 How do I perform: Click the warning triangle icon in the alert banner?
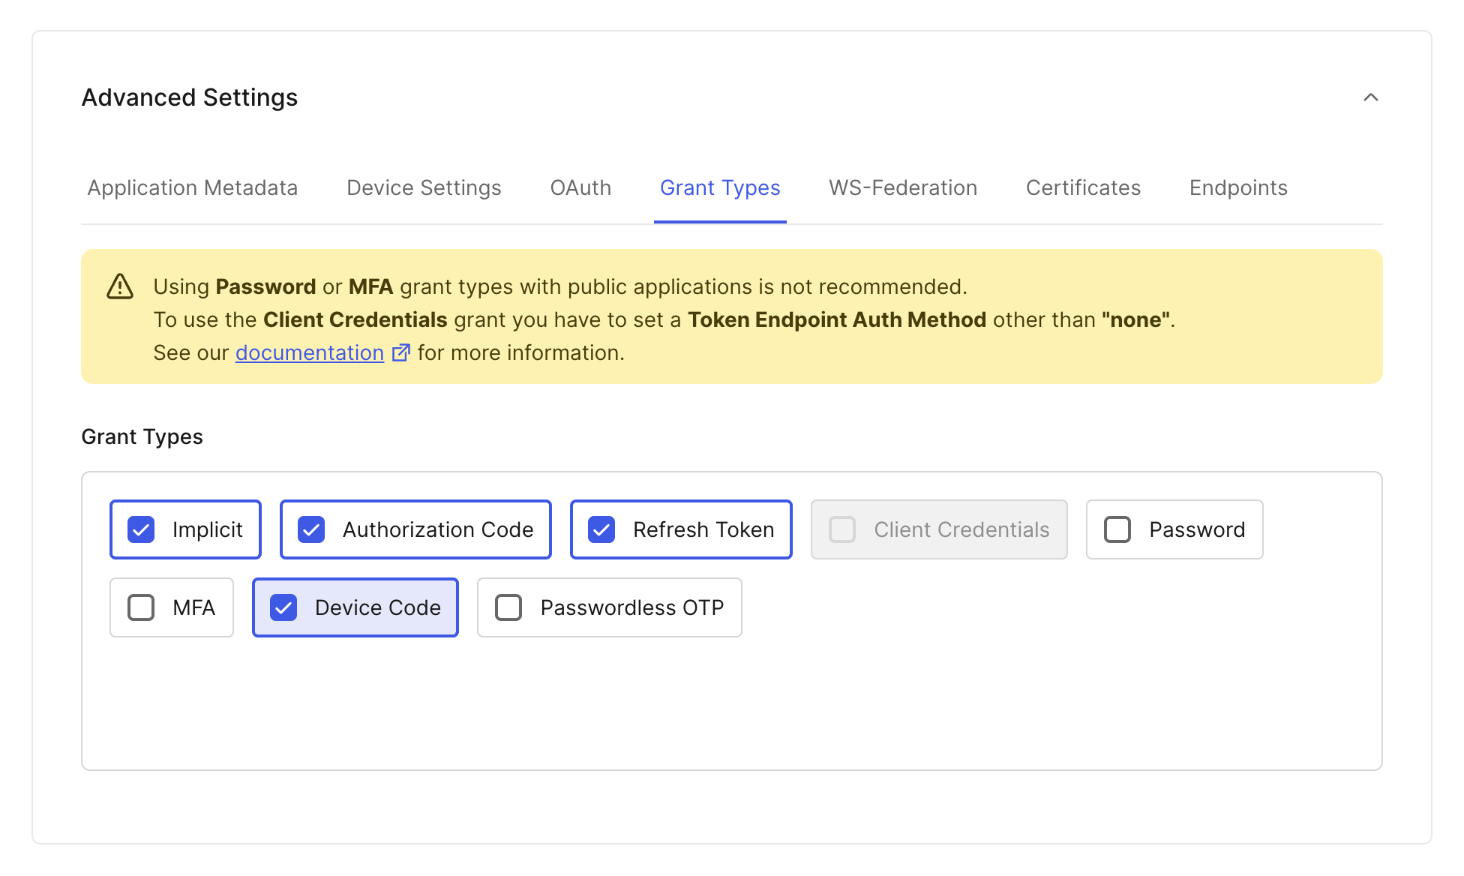[x=120, y=286]
